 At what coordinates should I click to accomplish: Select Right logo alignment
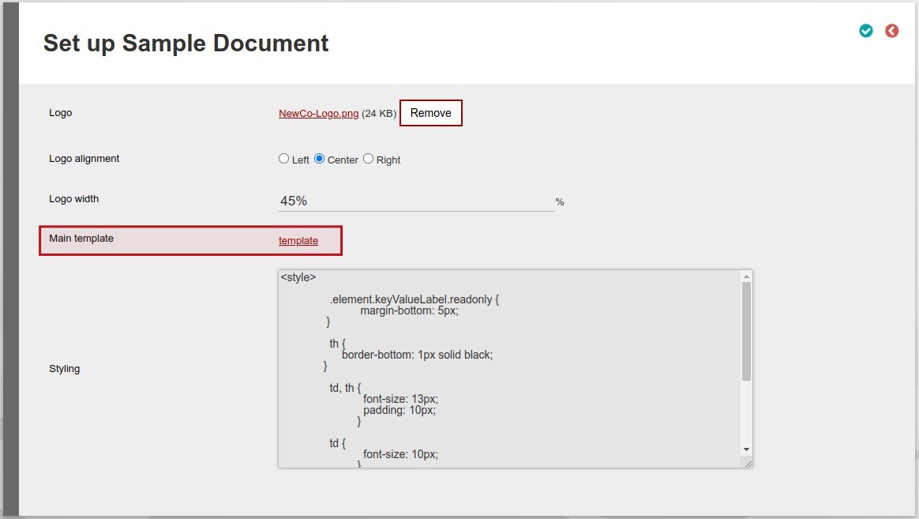pos(368,158)
